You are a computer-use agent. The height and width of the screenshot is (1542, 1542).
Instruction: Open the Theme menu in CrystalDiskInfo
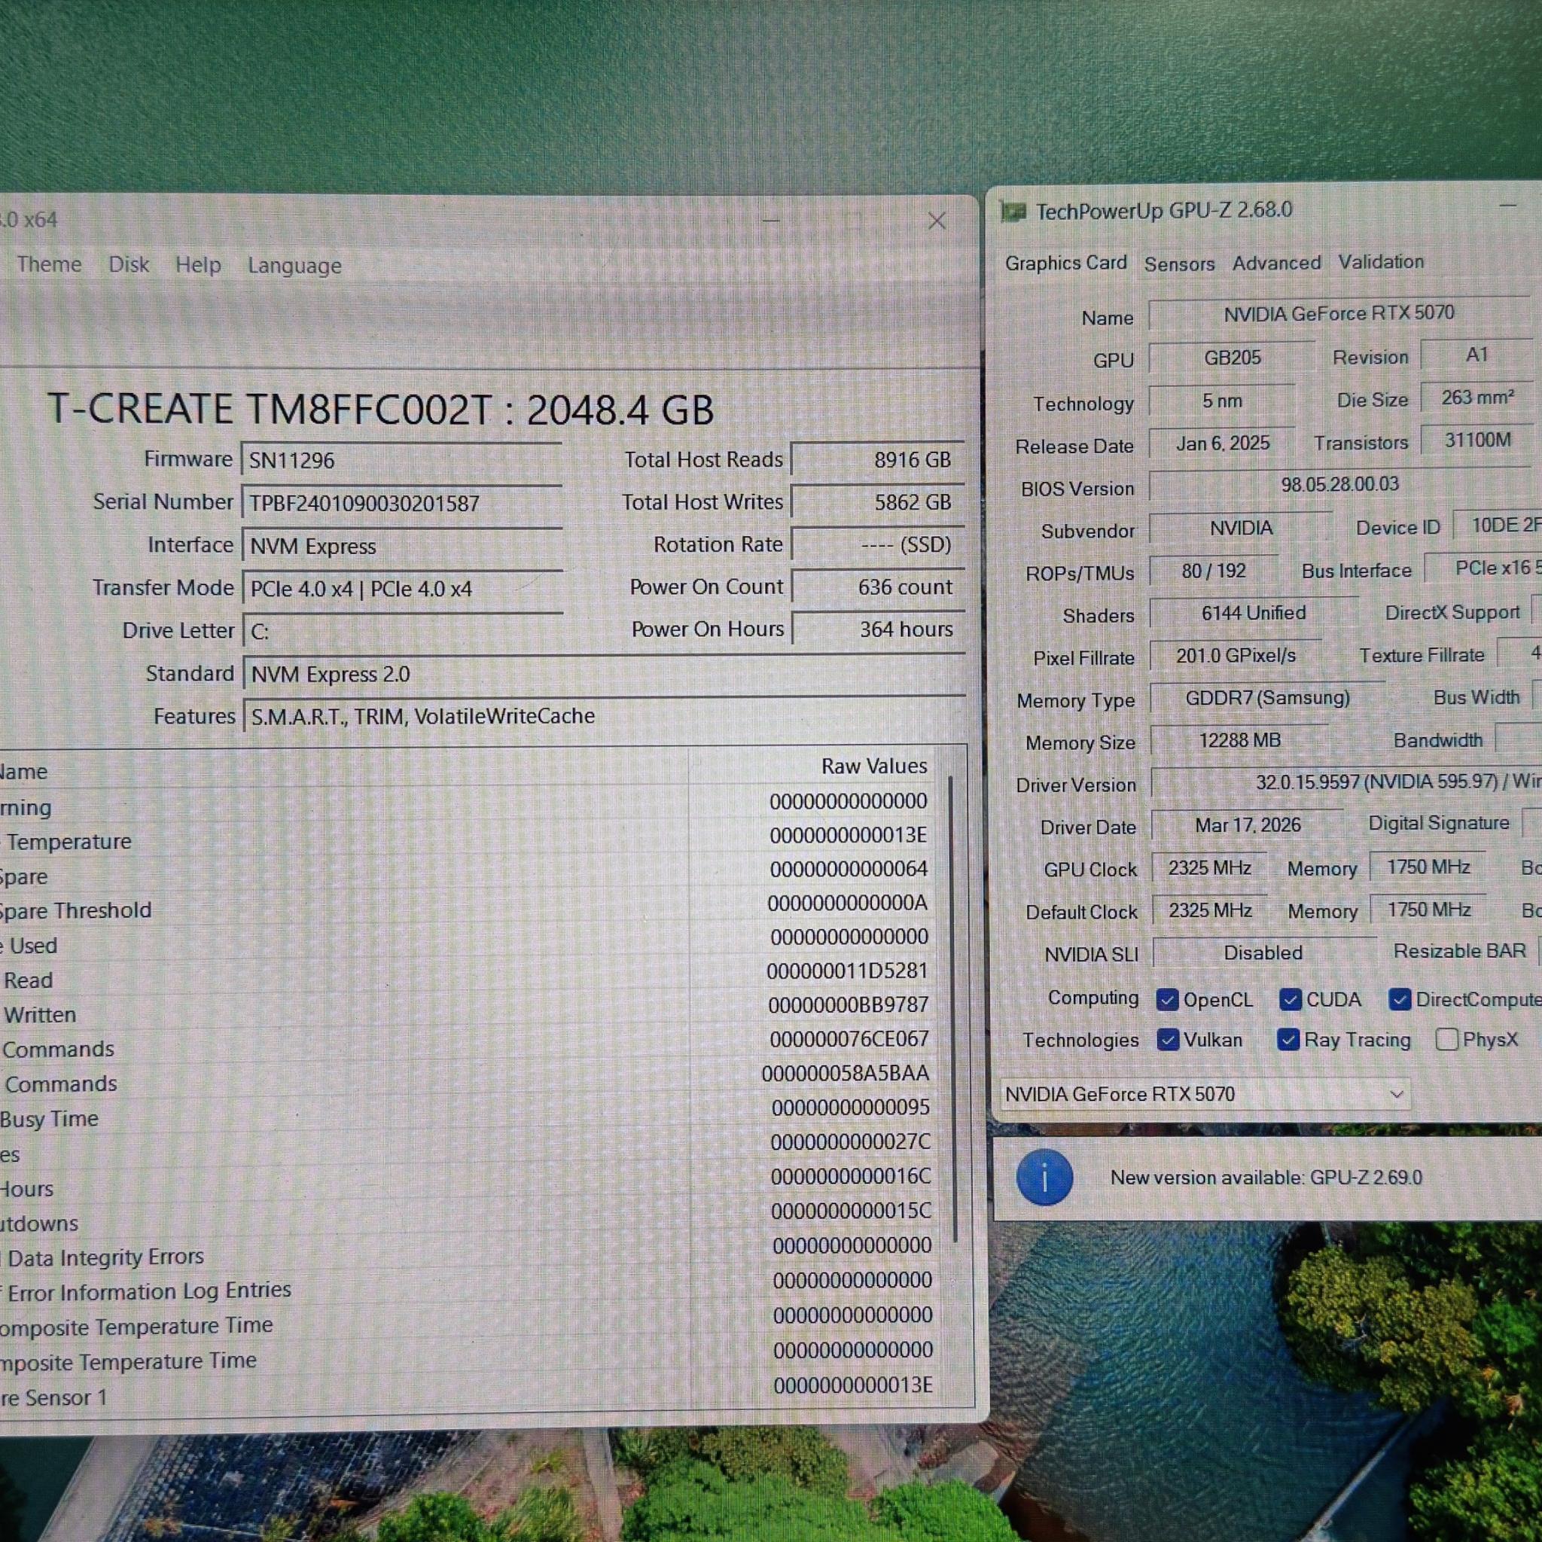pyautogui.click(x=50, y=264)
